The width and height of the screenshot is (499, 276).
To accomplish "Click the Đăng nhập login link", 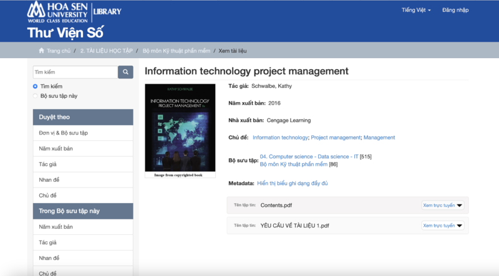I will [456, 11].
